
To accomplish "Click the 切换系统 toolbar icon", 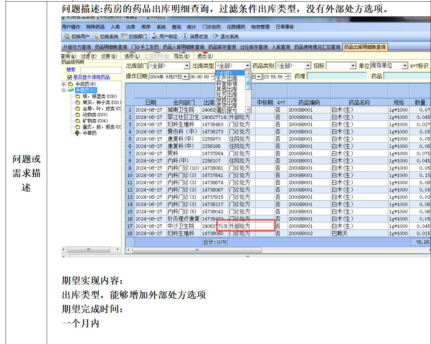I will (x=95, y=36).
